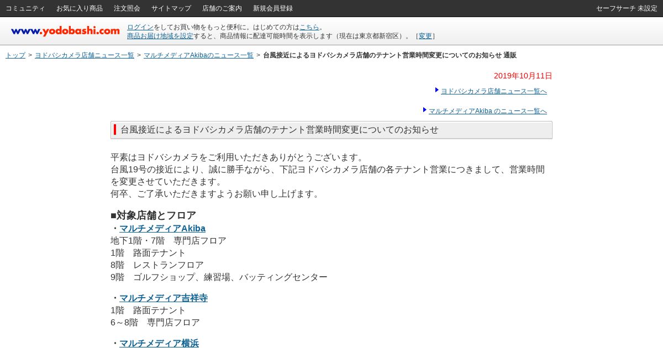Click the line 地下1階・7階 専門店フロア

(169, 241)
